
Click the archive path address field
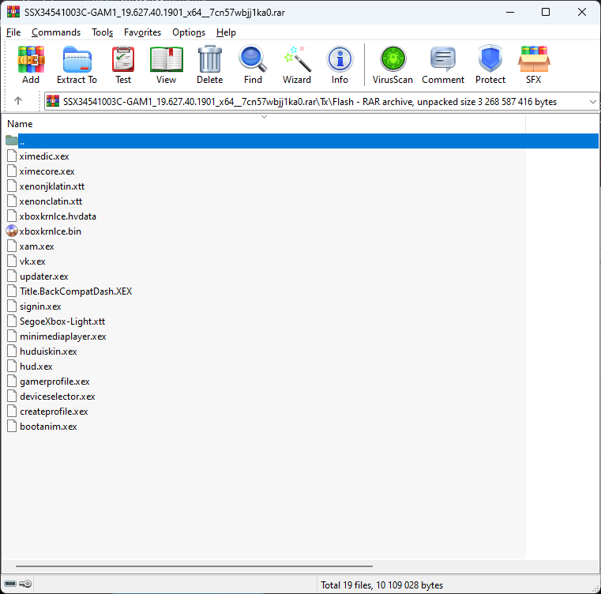(321, 102)
